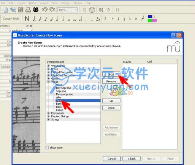195x165 pixels.
Task: Select Soprano in the instrument list
Action: click(x=61, y=91)
